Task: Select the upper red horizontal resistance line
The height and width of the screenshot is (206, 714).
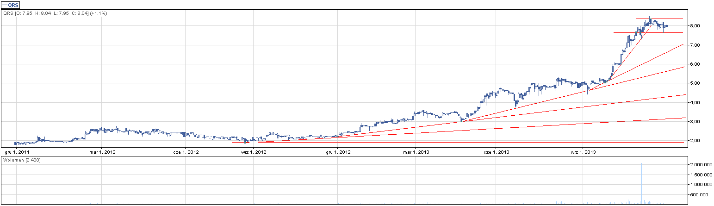Action: pos(659,19)
